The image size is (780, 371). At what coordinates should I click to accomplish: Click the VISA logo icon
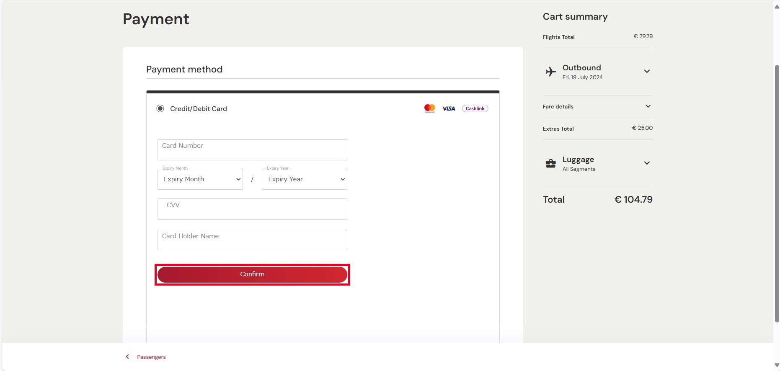coord(449,108)
